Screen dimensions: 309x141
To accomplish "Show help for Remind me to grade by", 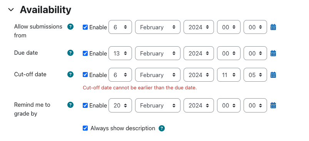I will tap(70, 105).
